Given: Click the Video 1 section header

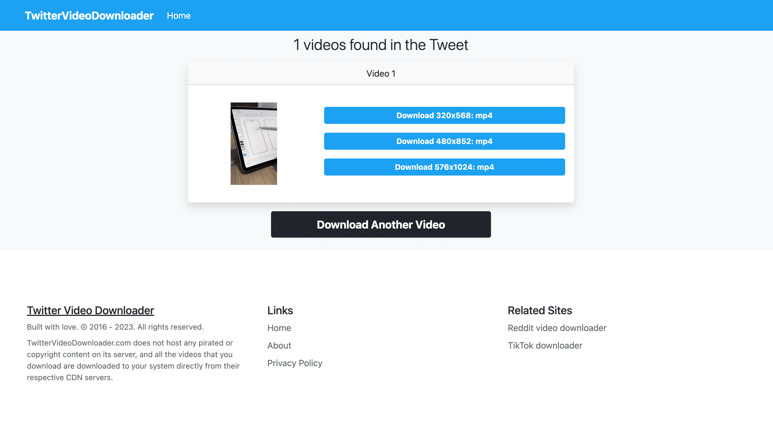Looking at the screenshot, I should click(x=381, y=73).
